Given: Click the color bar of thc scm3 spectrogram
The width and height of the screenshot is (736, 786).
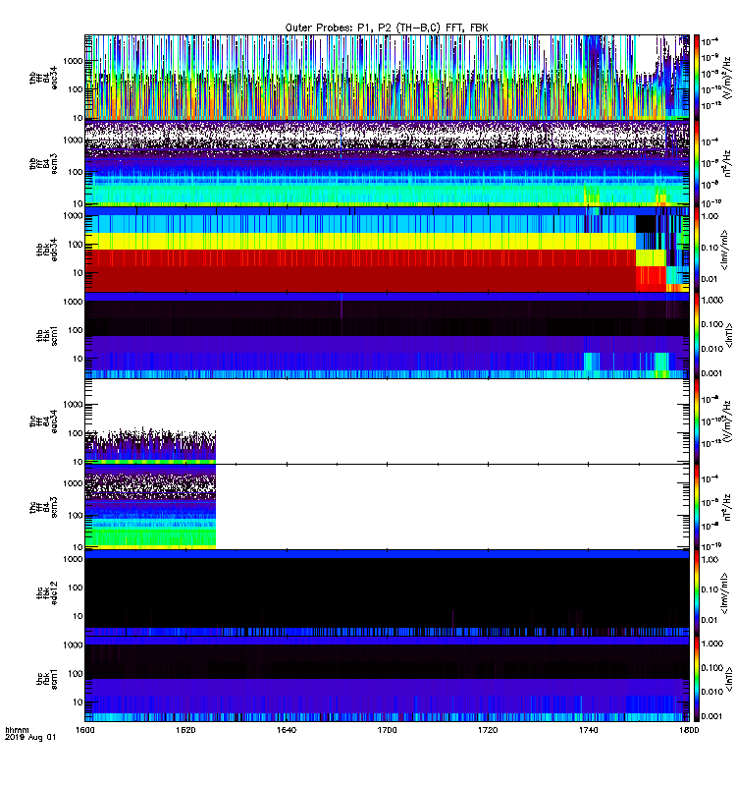Looking at the screenshot, I should (x=696, y=507).
